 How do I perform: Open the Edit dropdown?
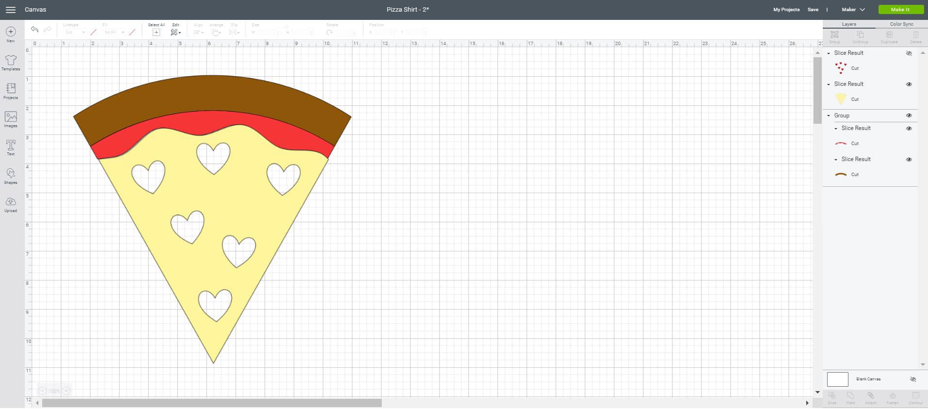tap(176, 33)
